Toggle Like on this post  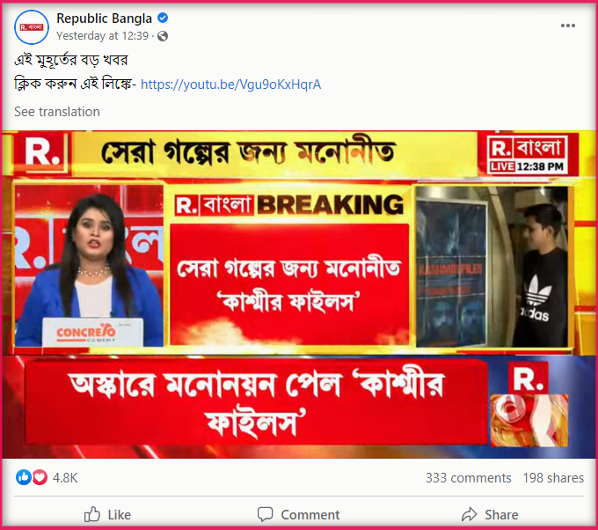(107, 515)
